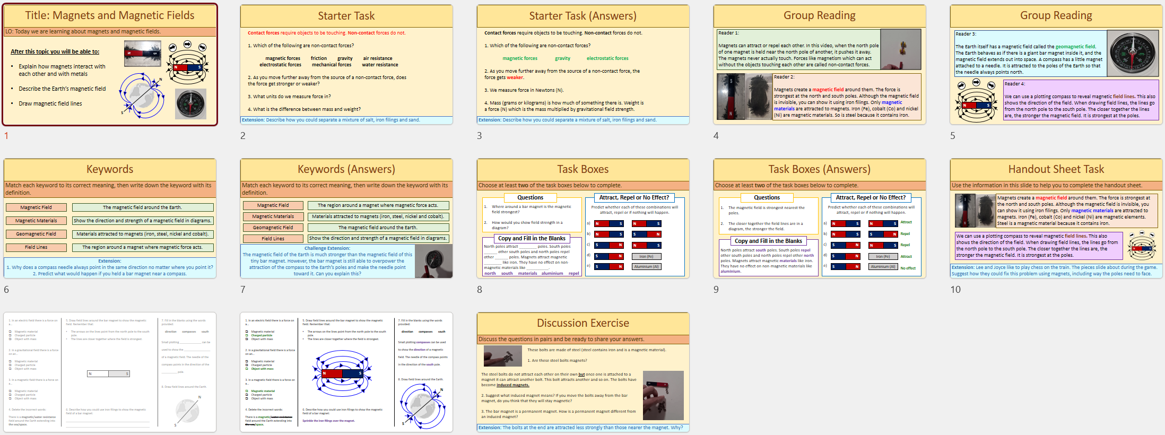This screenshot has height=435, width=1165.
Task: Open the 'Discussion Exercise' slide thumbnail
Action: (x=583, y=372)
